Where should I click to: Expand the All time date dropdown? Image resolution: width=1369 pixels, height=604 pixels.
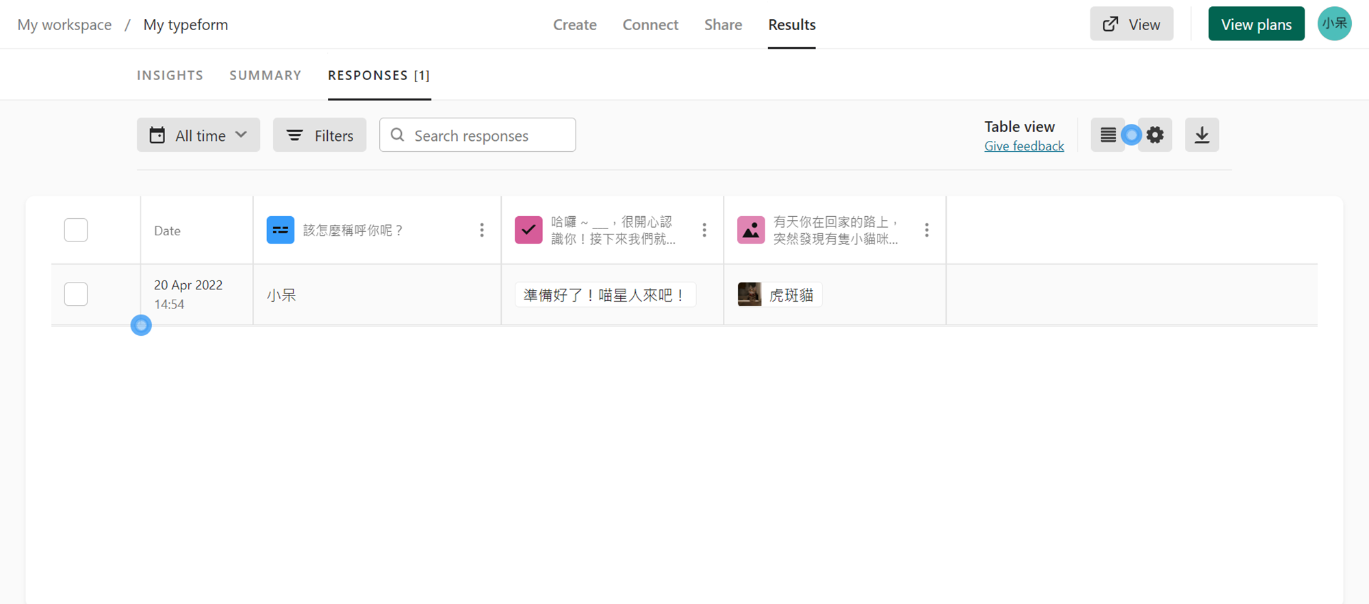(199, 135)
